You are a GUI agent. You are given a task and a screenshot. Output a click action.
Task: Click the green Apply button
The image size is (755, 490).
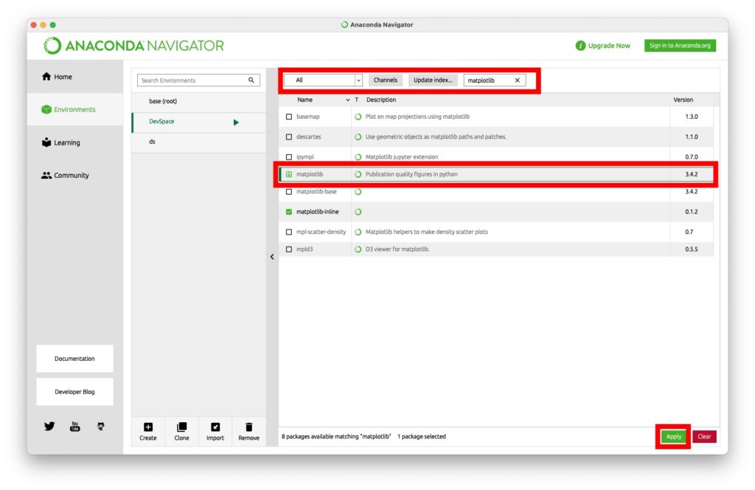[x=673, y=437]
